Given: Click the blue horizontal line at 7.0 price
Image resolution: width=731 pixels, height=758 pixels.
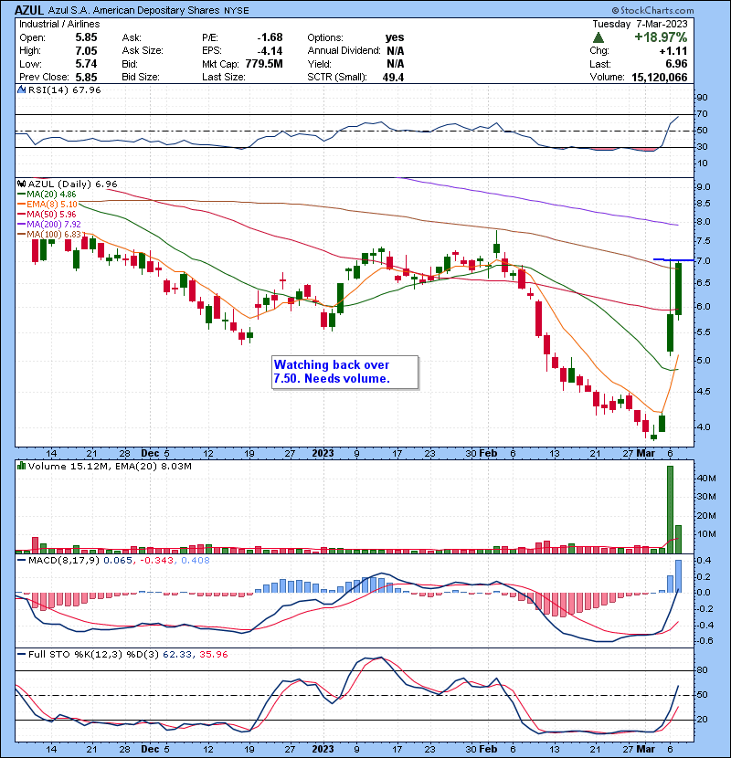Looking at the screenshot, I should pyautogui.click(x=673, y=260).
